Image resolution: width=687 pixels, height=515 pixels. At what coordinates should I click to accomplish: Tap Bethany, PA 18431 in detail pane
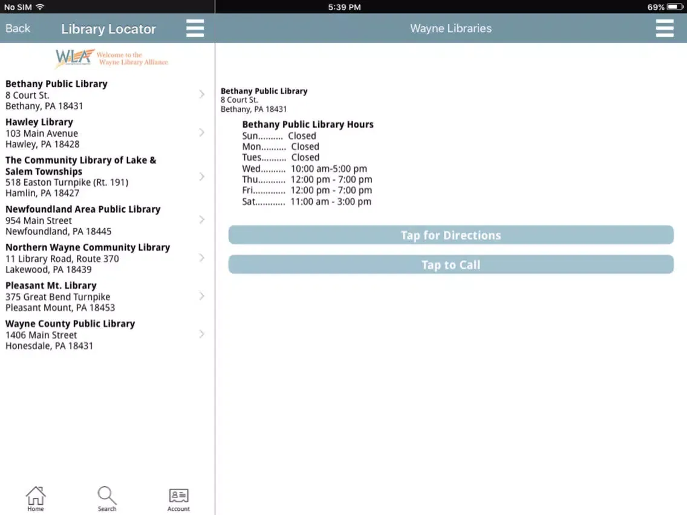coord(253,109)
